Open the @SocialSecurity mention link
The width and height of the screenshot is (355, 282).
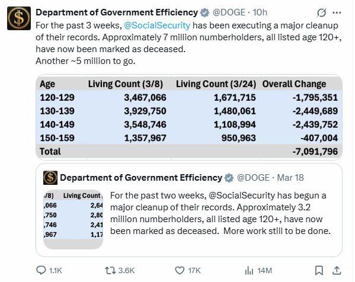[x=157, y=25]
